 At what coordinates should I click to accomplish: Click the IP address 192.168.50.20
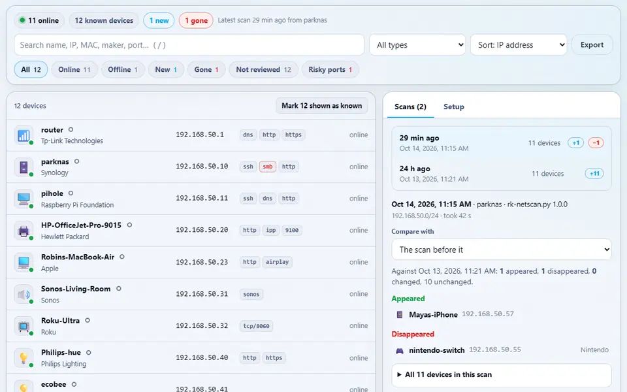tap(202, 230)
